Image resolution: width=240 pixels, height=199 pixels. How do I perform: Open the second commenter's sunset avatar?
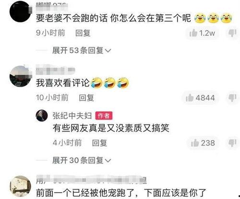point(20,76)
